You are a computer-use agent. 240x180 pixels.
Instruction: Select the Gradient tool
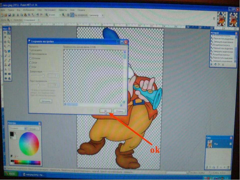(x=9, y=51)
